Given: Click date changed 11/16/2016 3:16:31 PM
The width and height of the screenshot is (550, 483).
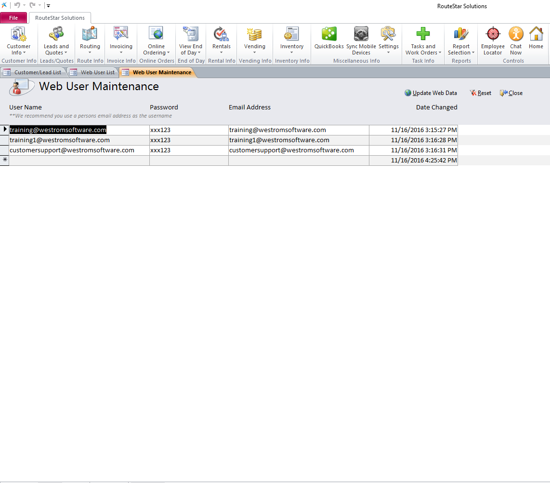Looking at the screenshot, I should coord(414,150).
